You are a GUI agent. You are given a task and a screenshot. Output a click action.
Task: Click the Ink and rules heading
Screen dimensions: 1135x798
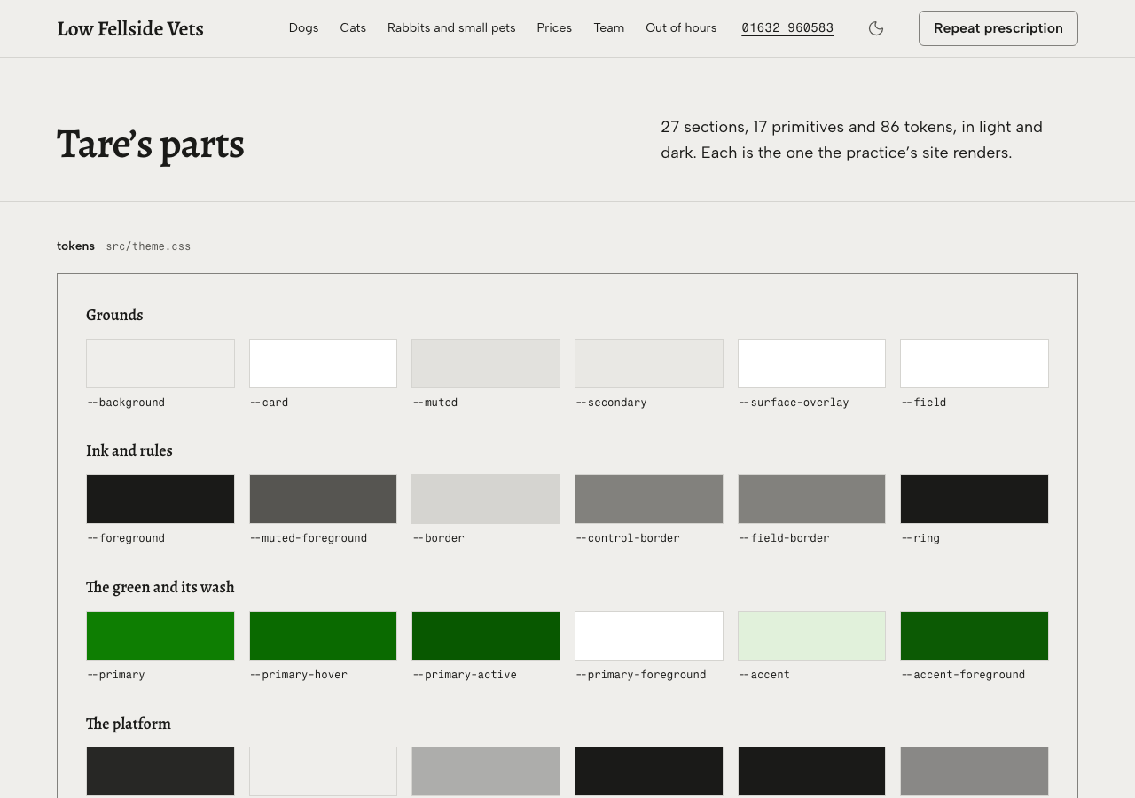point(129,450)
